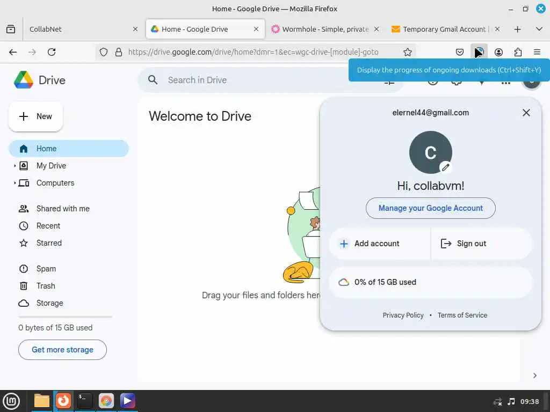Go back with the browser back arrow
This screenshot has width=550, height=412.
pos(13,52)
